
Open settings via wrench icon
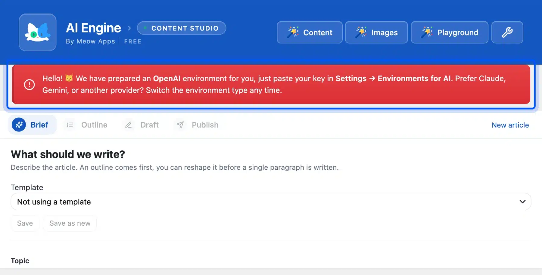tap(507, 32)
